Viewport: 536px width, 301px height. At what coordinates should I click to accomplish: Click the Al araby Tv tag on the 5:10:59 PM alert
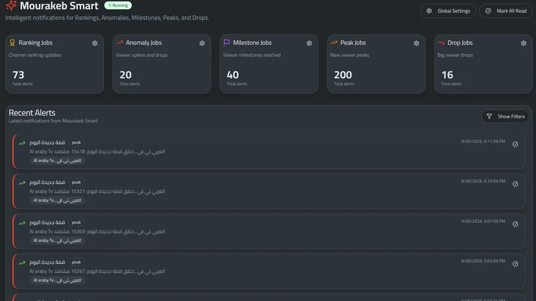(x=57, y=200)
